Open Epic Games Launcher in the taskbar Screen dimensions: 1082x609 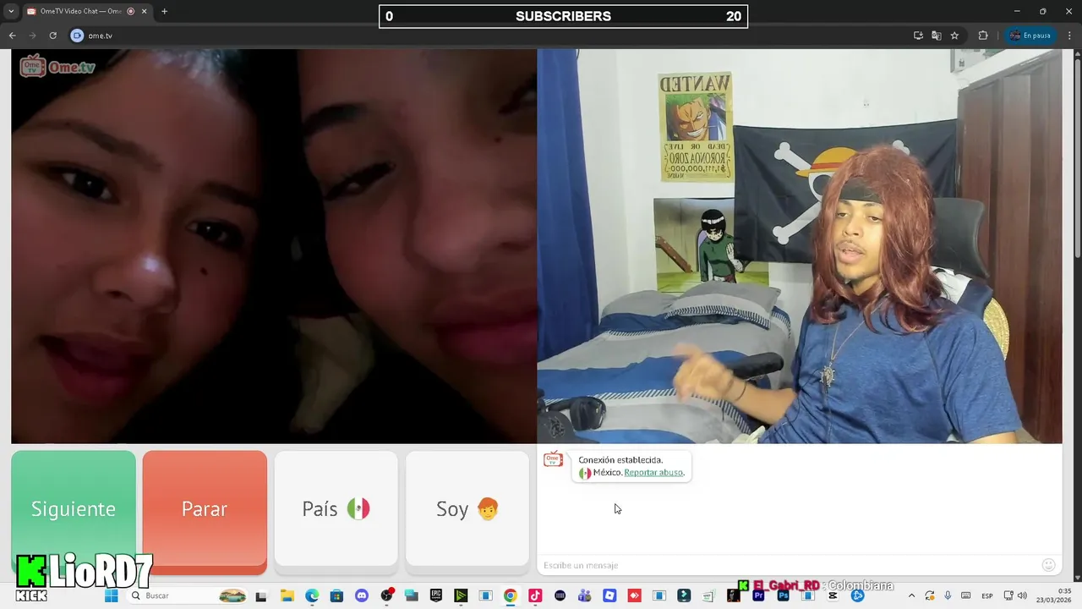click(x=436, y=595)
